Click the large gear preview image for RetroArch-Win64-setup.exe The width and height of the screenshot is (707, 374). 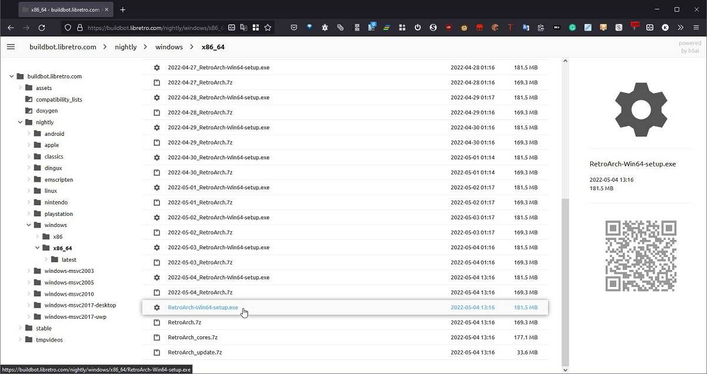[640, 110]
